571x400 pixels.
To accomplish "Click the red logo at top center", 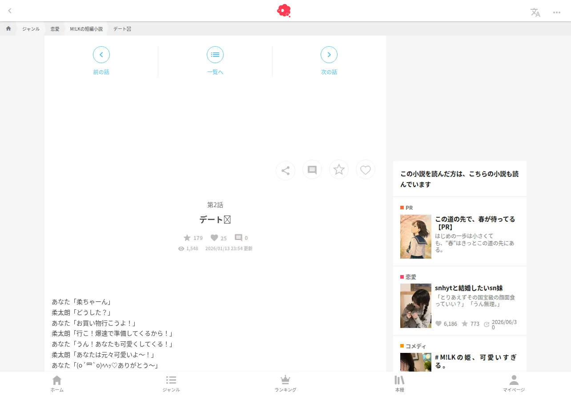I will [x=284, y=11].
